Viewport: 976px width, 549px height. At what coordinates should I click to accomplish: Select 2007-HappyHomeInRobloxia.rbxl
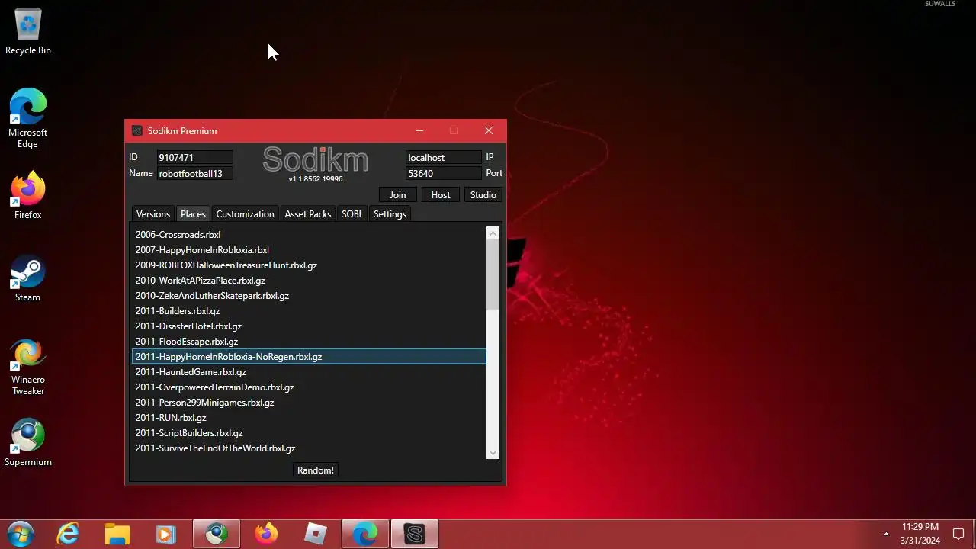[x=309, y=250]
